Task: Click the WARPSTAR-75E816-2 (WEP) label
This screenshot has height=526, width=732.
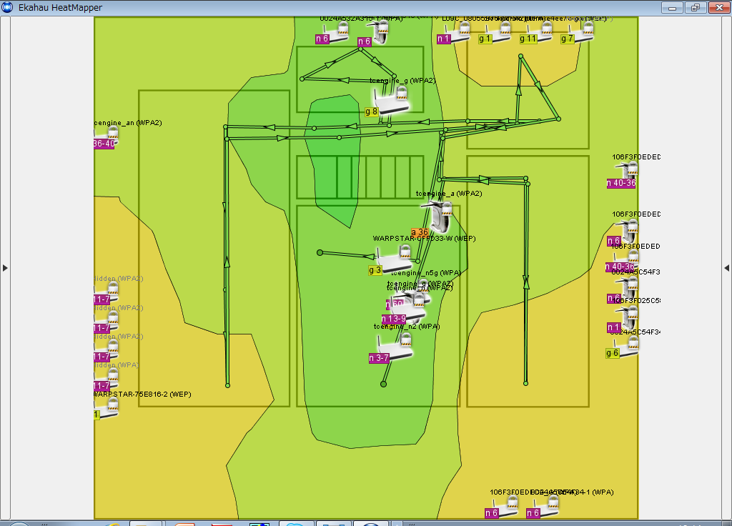Action: click(142, 394)
